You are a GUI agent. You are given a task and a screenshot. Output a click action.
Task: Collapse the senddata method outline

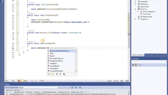coord(18,43)
